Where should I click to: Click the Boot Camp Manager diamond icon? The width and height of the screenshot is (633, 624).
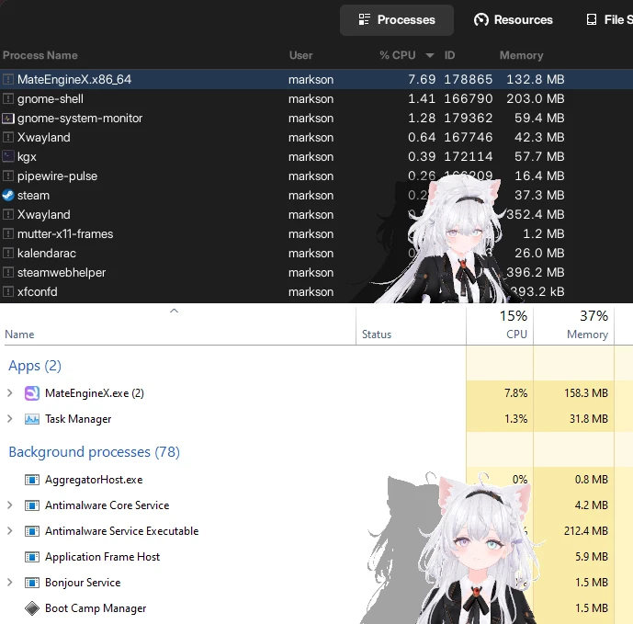tap(32, 608)
